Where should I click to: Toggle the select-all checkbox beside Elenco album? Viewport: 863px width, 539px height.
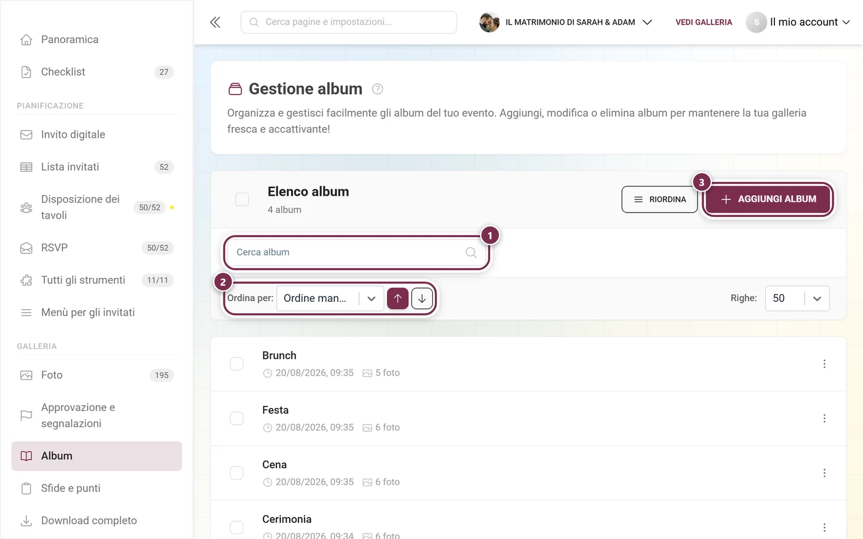(242, 199)
